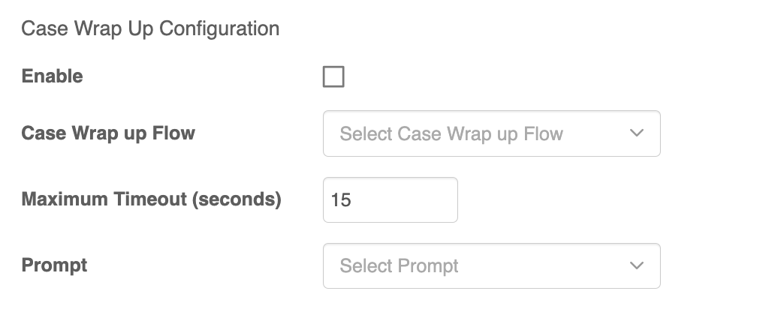The image size is (775, 312).
Task: Expand the Prompt combo box
Action: (x=491, y=265)
